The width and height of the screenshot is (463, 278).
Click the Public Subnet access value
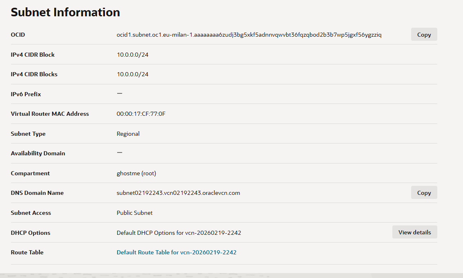(134, 213)
